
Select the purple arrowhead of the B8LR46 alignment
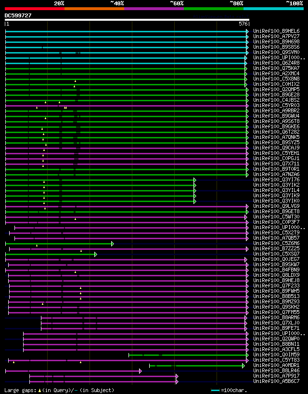point(141,371)
